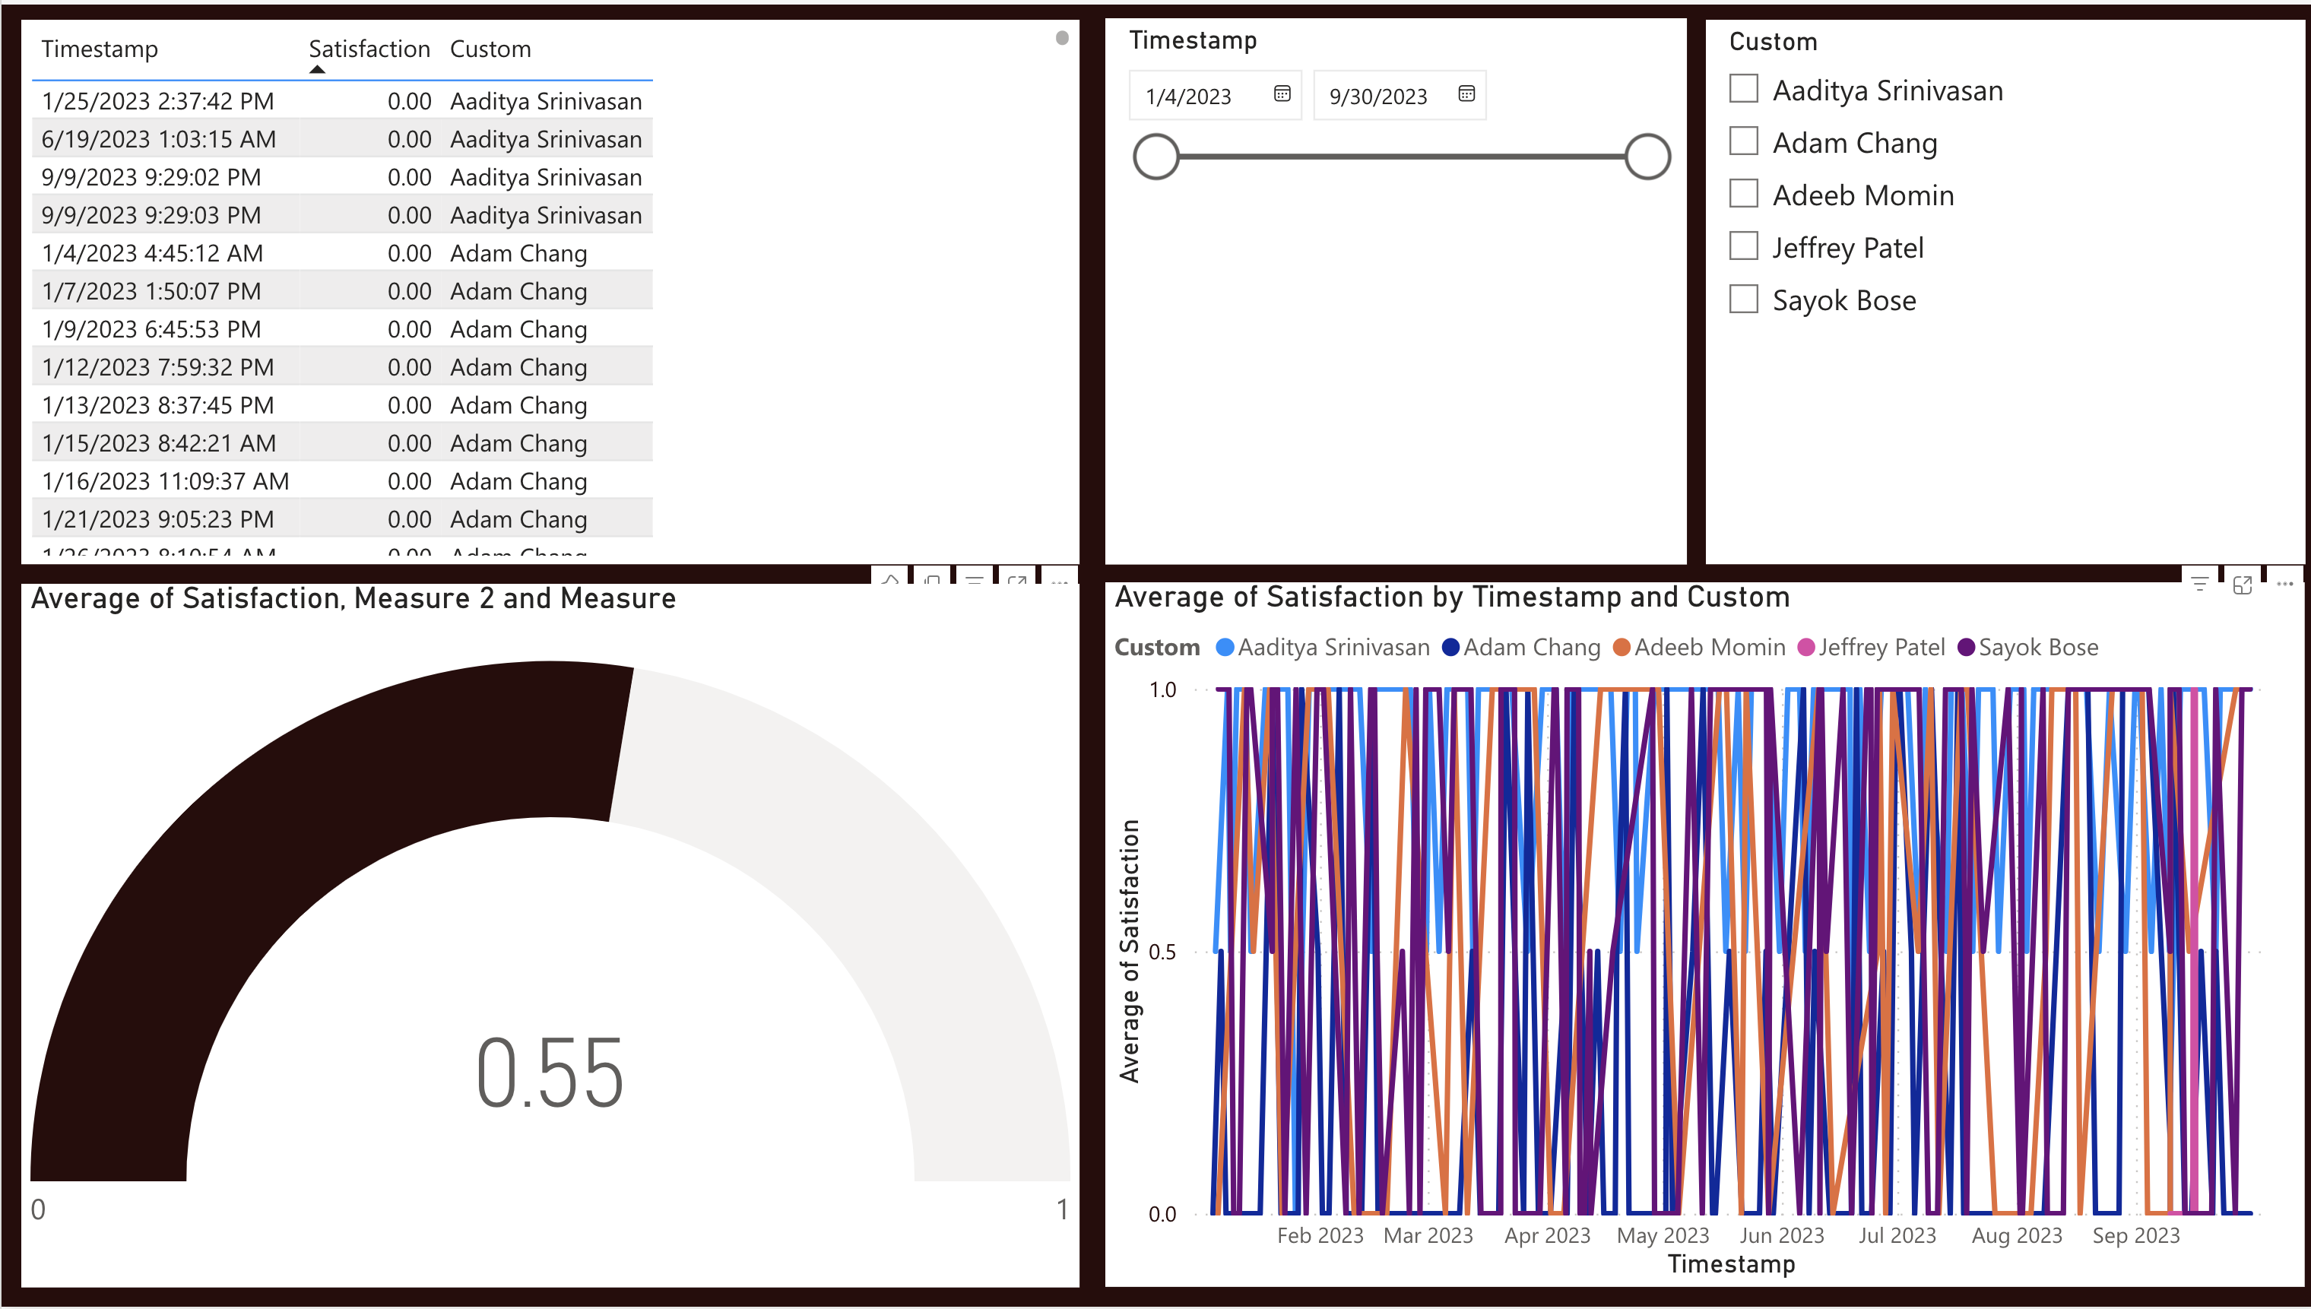Open focus mode for line chart

[2242, 585]
